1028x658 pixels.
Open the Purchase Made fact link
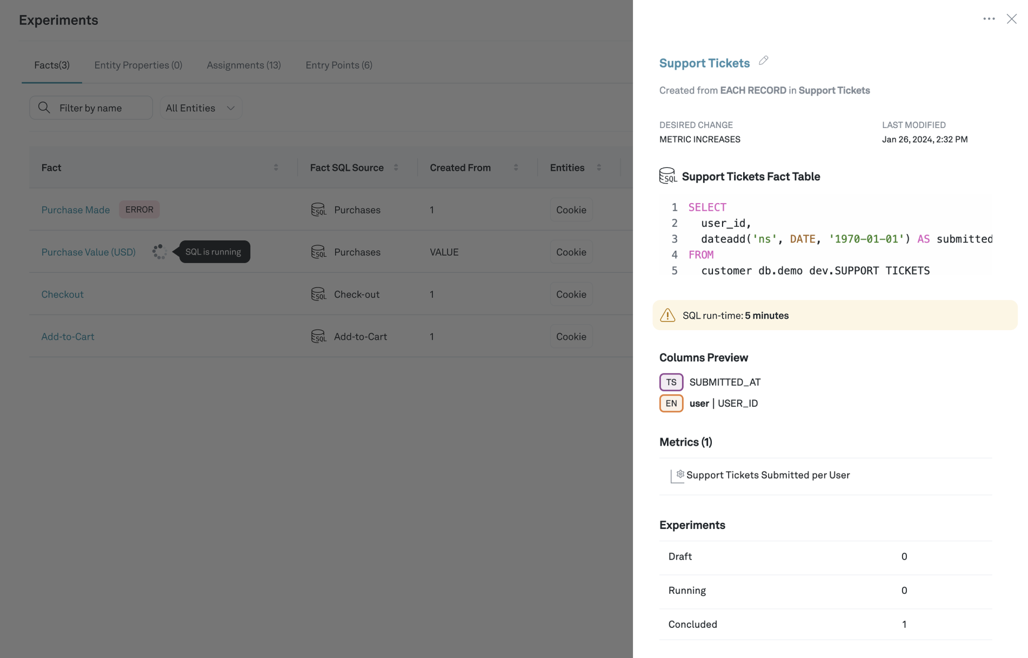click(x=76, y=210)
